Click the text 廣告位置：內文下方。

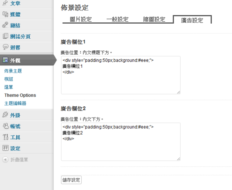(82, 119)
